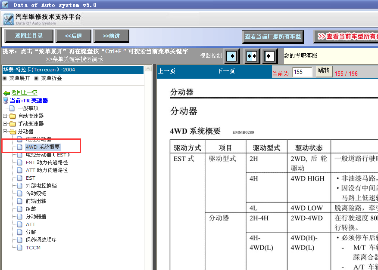The height and width of the screenshot is (270, 378).
Task: Click the 驱动状态 column header
Action: point(309,147)
